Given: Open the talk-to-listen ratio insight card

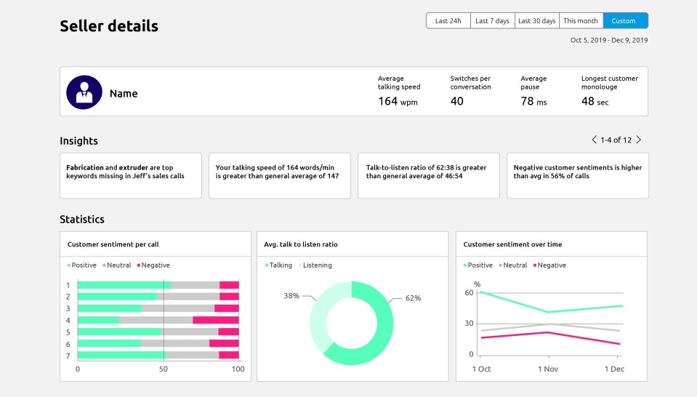Looking at the screenshot, I should pyautogui.click(x=429, y=175).
